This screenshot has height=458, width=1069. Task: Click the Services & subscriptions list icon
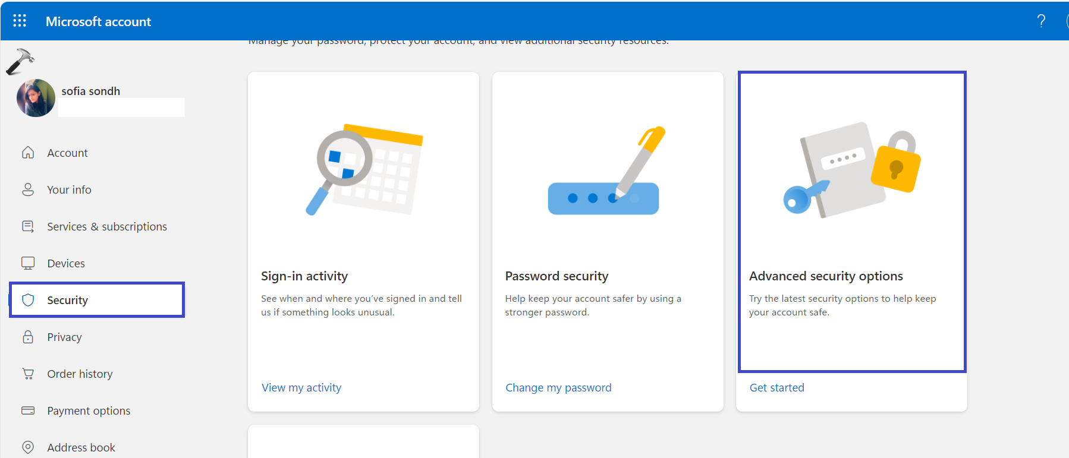click(28, 226)
